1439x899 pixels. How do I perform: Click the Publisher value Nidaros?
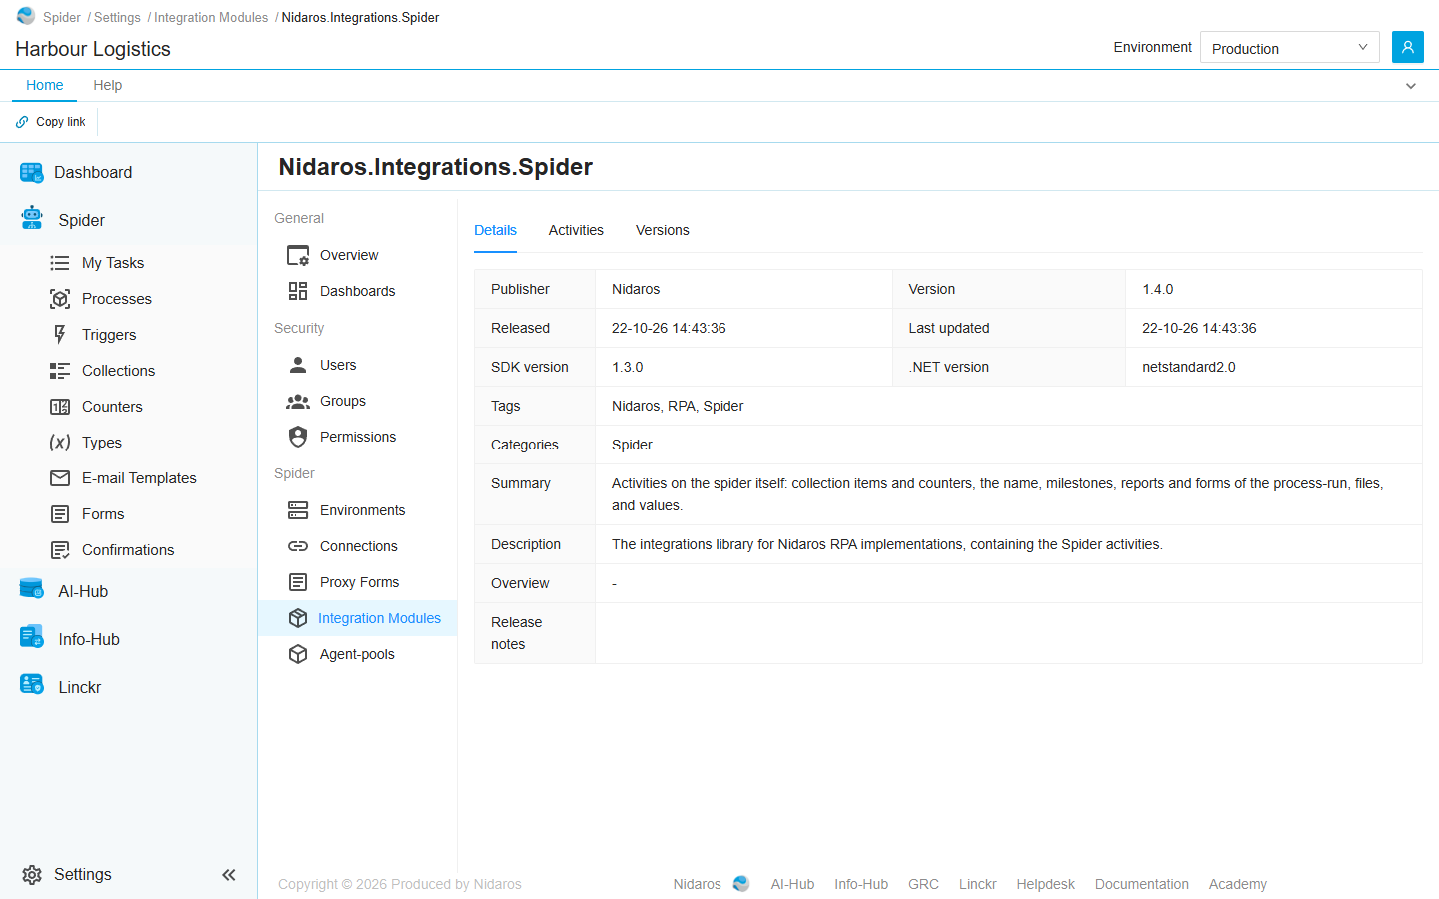tap(636, 289)
